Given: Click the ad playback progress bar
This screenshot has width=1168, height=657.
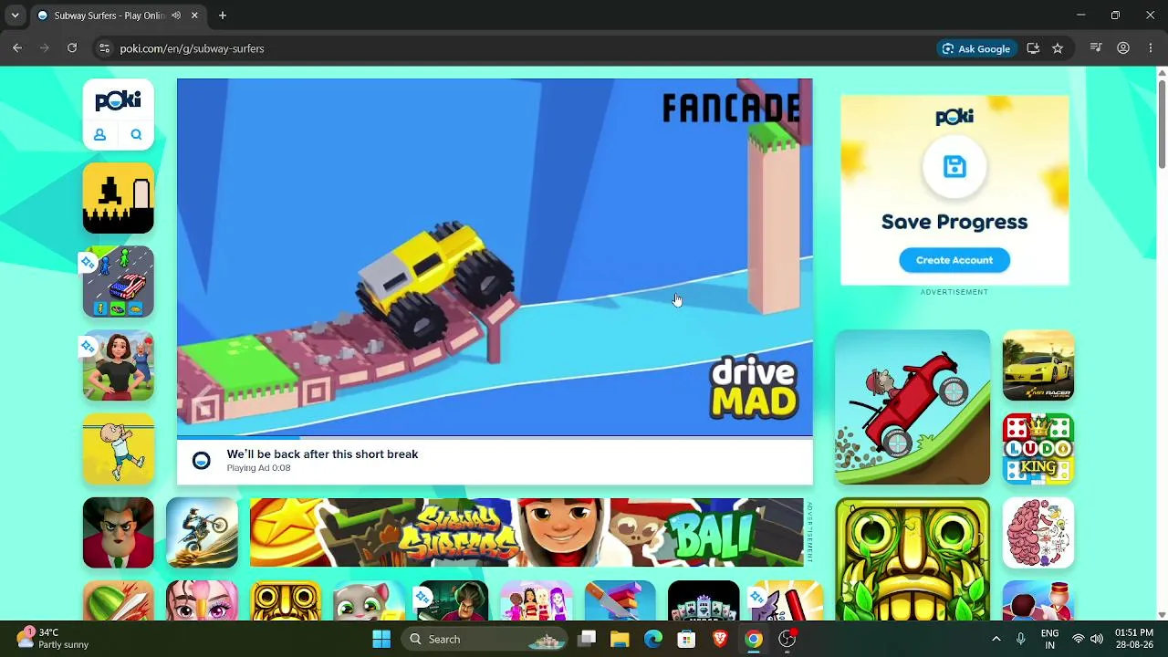Looking at the screenshot, I should pyautogui.click(x=495, y=438).
